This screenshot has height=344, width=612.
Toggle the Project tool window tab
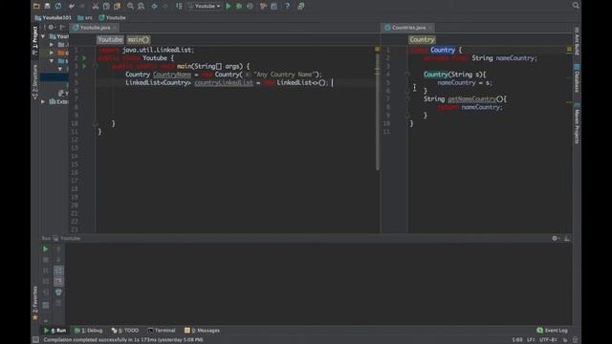(34, 40)
